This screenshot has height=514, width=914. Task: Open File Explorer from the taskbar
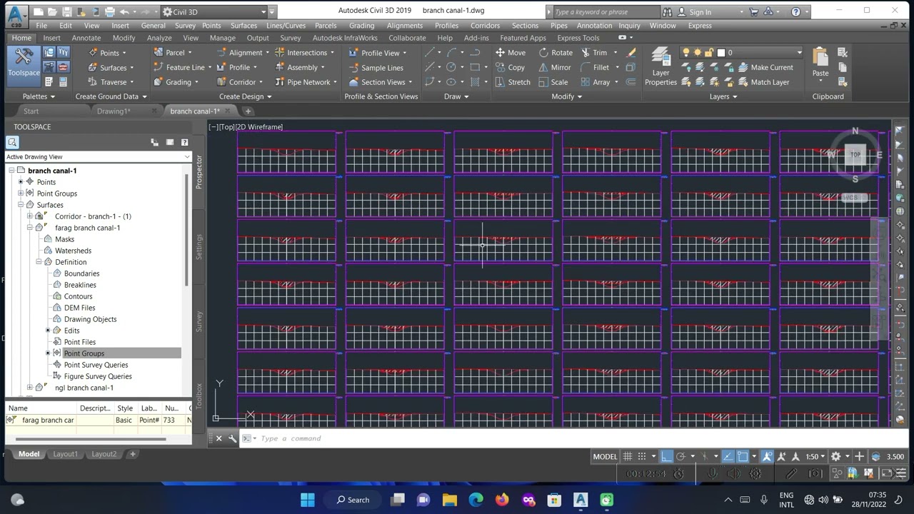[449, 500]
